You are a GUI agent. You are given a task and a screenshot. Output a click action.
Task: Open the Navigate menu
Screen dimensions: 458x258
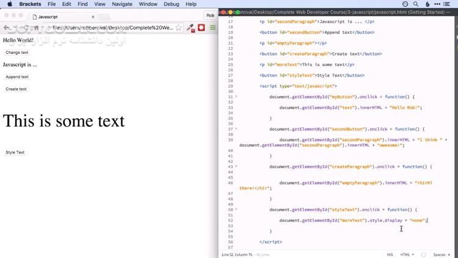[122, 4]
